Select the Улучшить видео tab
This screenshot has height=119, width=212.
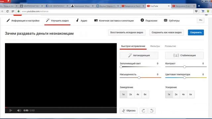pos(57,20)
